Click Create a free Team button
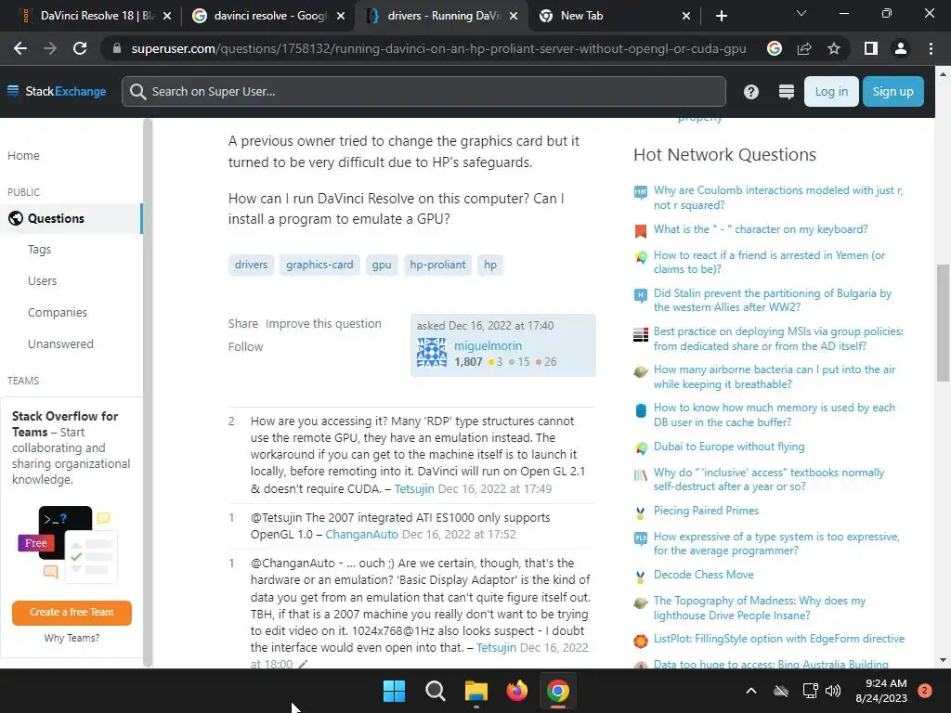Viewport: 951px width, 713px height. [x=72, y=613]
